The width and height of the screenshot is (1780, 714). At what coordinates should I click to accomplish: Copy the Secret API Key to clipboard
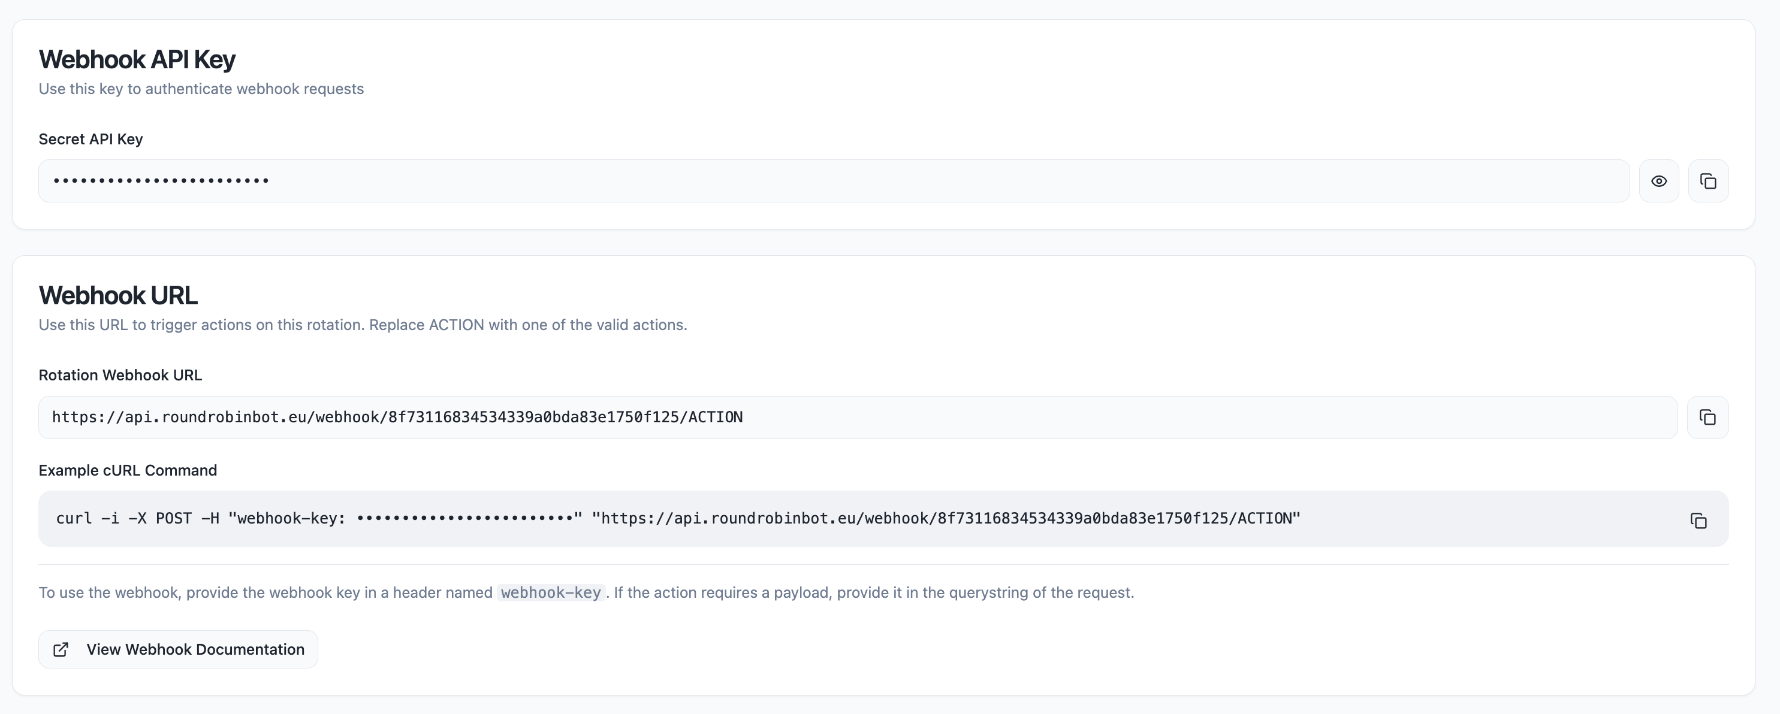click(1707, 181)
